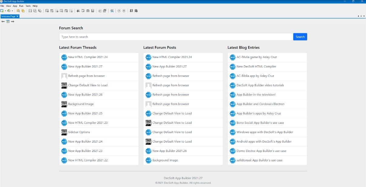Go back using the left arrow icon
The width and height of the screenshot is (366, 187).
(3, 21)
